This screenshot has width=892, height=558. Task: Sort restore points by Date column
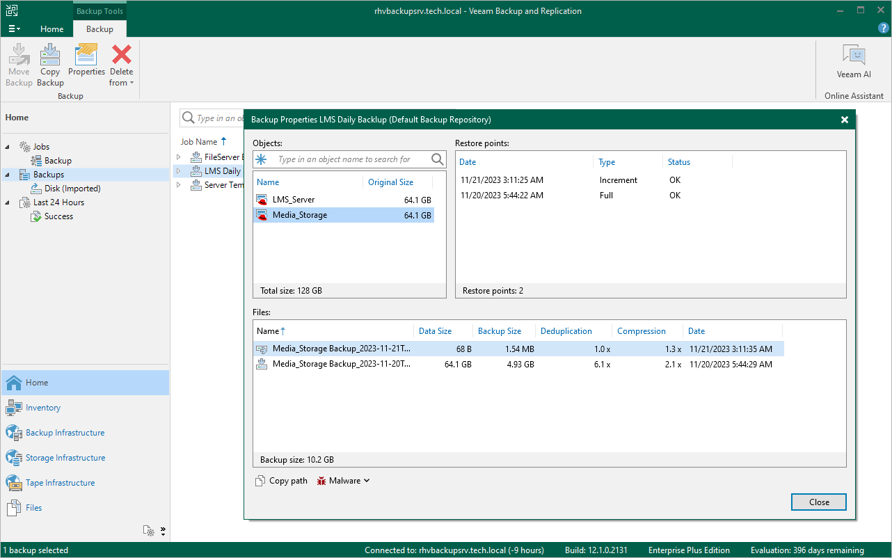coord(468,162)
